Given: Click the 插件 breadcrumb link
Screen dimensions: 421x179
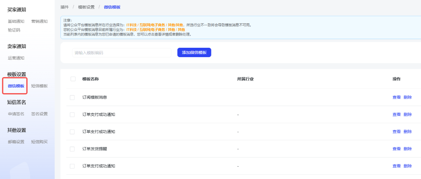Looking at the screenshot, I should [65, 7].
